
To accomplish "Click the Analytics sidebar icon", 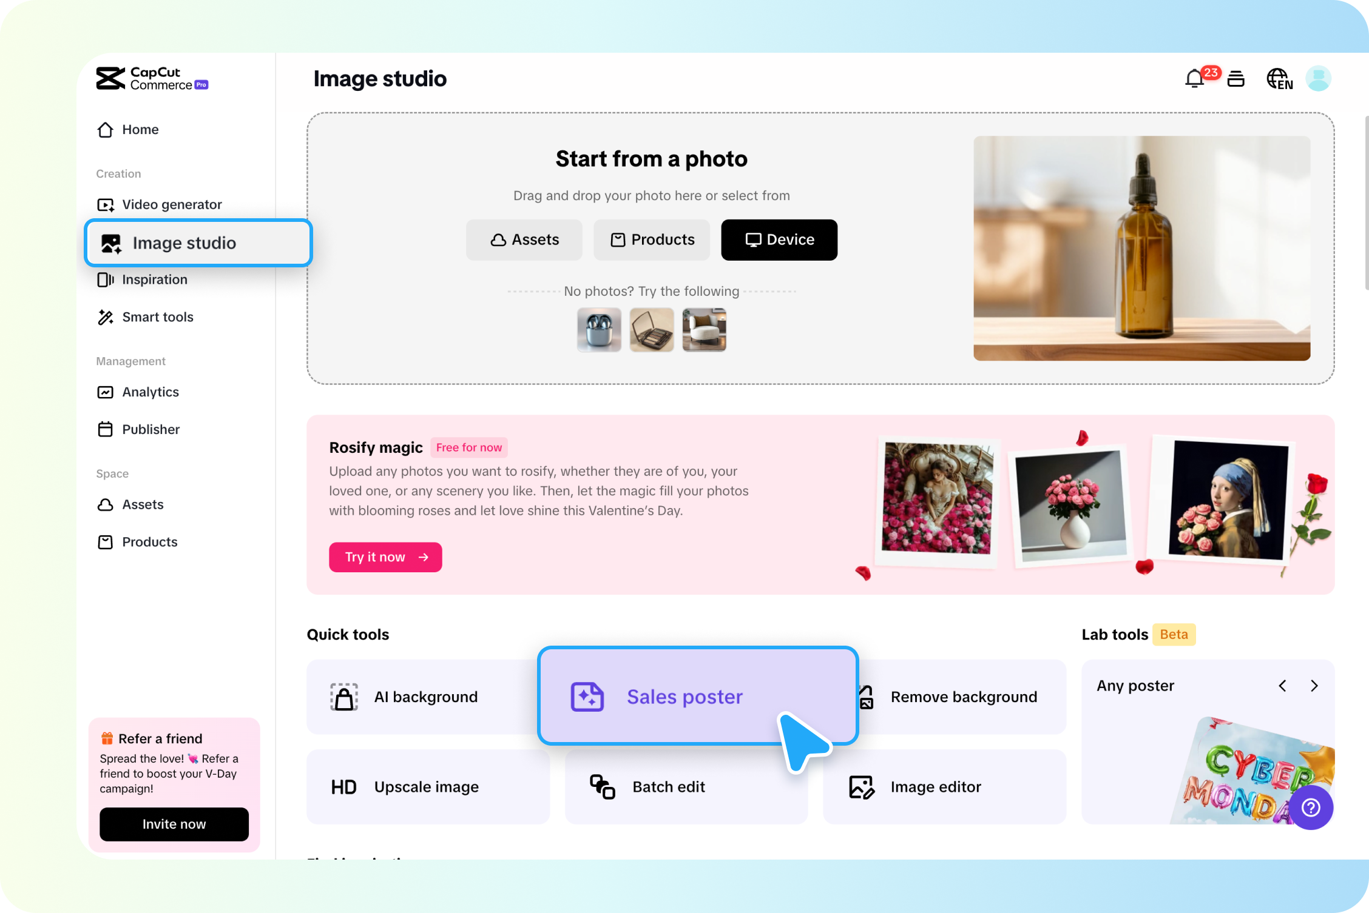I will coord(105,391).
